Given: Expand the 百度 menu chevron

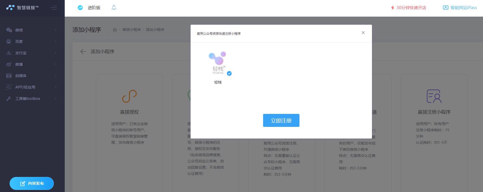Looking at the screenshot, I should [x=56, y=42].
